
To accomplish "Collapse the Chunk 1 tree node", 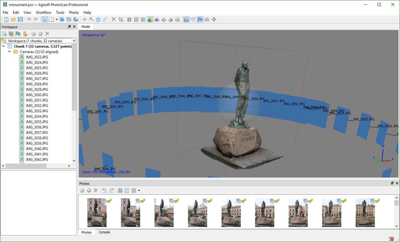I will tap(4, 46).
